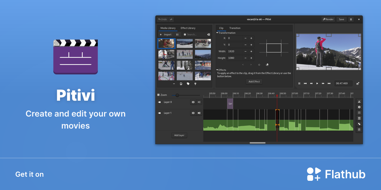This screenshot has width=381, height=190.
Task: Select the purple title clip on Layer 0
Action: (x=230, y=104)
